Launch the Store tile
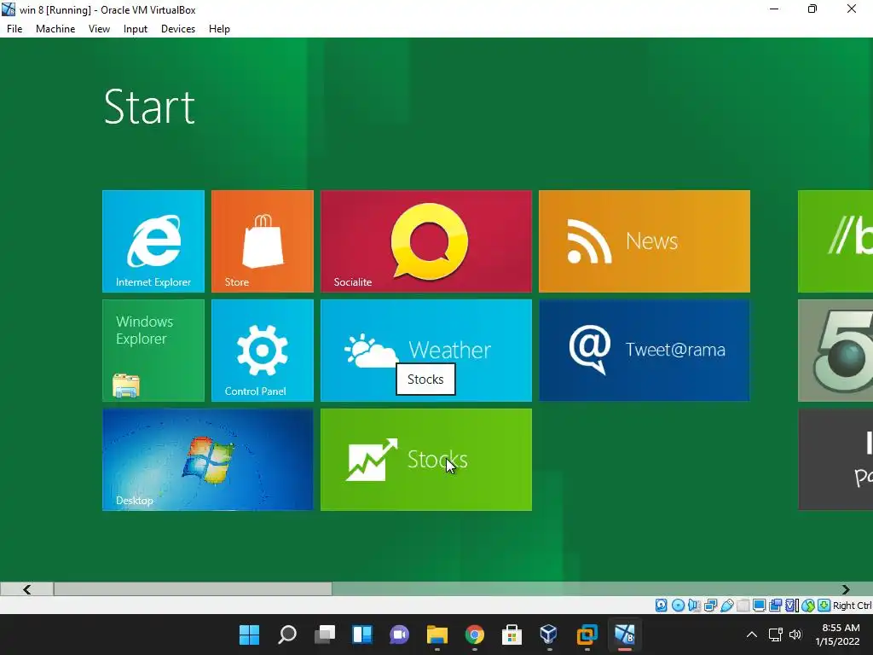Image resolution: width=873 pixels, height=655 pixels. pyautogui.click(x=263, y=241)
